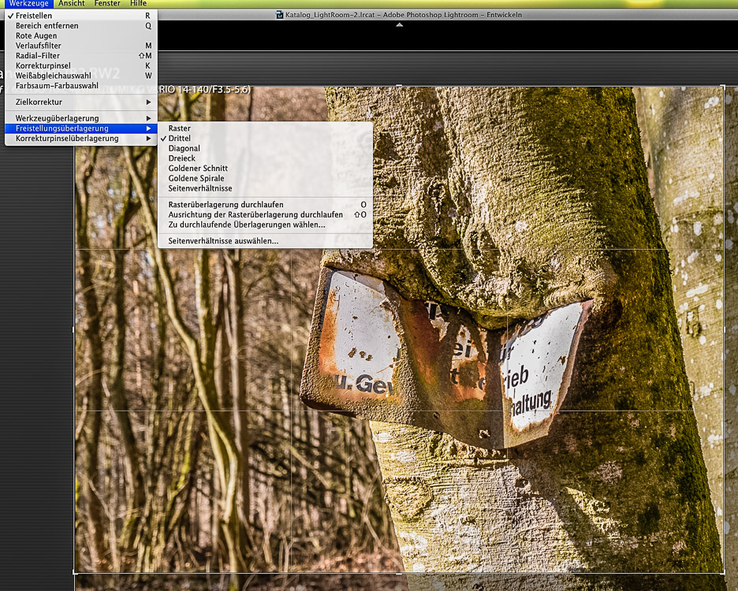Click the top-center crop frame handle
The height and width of the screenshot is (591, 738).
coord(399,86)
